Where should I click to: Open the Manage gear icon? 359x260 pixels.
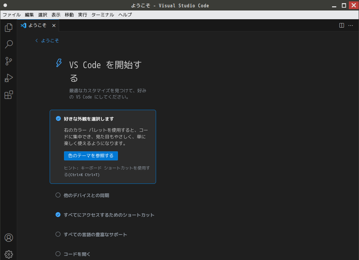click(9, 254)
